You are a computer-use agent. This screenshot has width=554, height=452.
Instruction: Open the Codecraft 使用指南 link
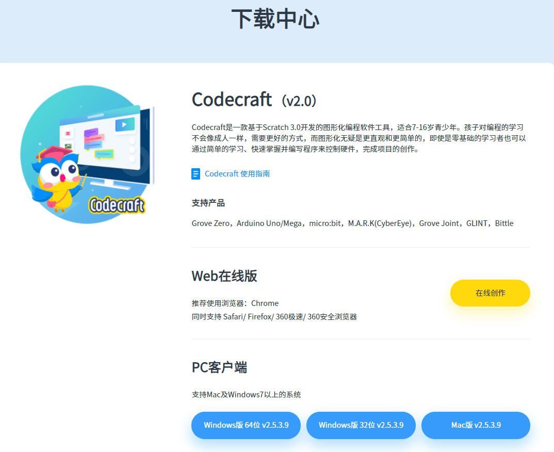point(237,174)
